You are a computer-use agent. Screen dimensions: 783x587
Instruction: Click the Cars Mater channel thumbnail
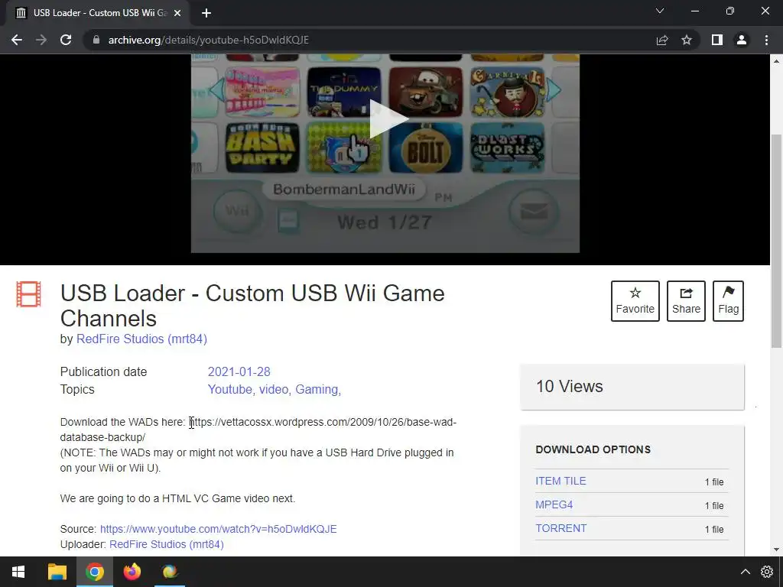point(425,92)
